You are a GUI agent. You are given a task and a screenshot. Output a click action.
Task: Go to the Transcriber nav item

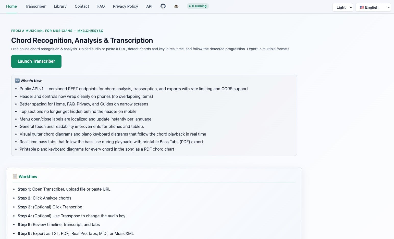(x=35, y=6)
